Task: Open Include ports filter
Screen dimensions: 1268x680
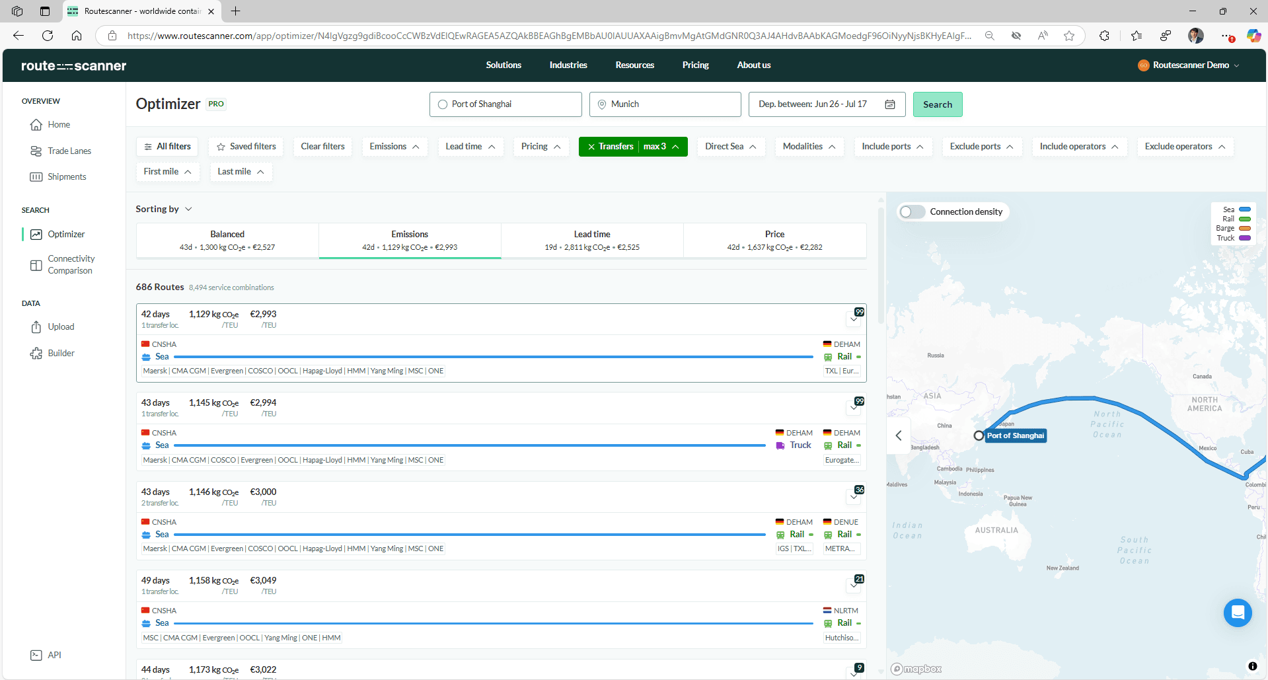Action: (893, 147)
